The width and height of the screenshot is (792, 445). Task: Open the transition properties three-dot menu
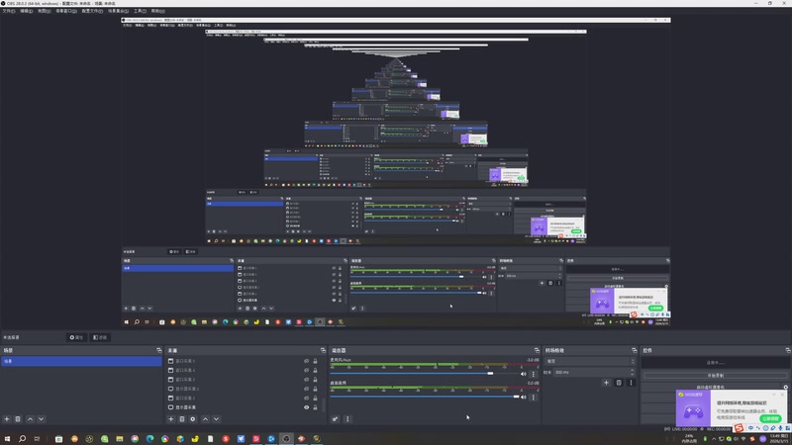coord(631,383)
